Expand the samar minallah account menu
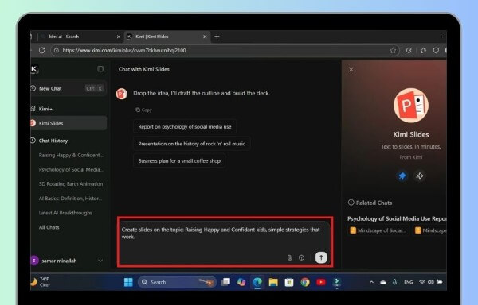Image resolution: width=478 pixels, height=305 pixels. pyautogui.click(x=100, y=261)
